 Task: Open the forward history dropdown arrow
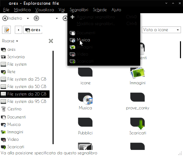57,18
